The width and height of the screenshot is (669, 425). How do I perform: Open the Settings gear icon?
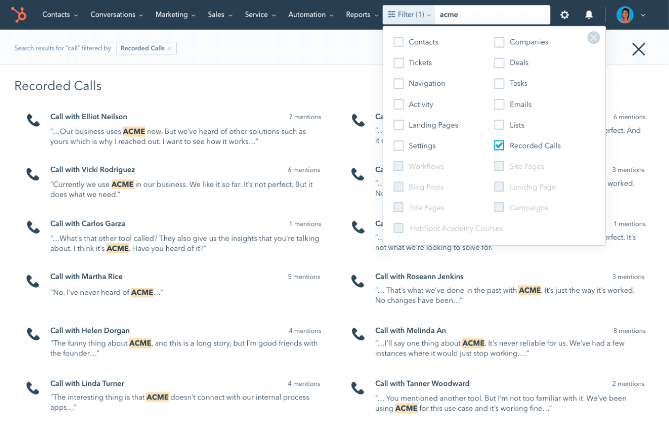(x=564, y=15)
